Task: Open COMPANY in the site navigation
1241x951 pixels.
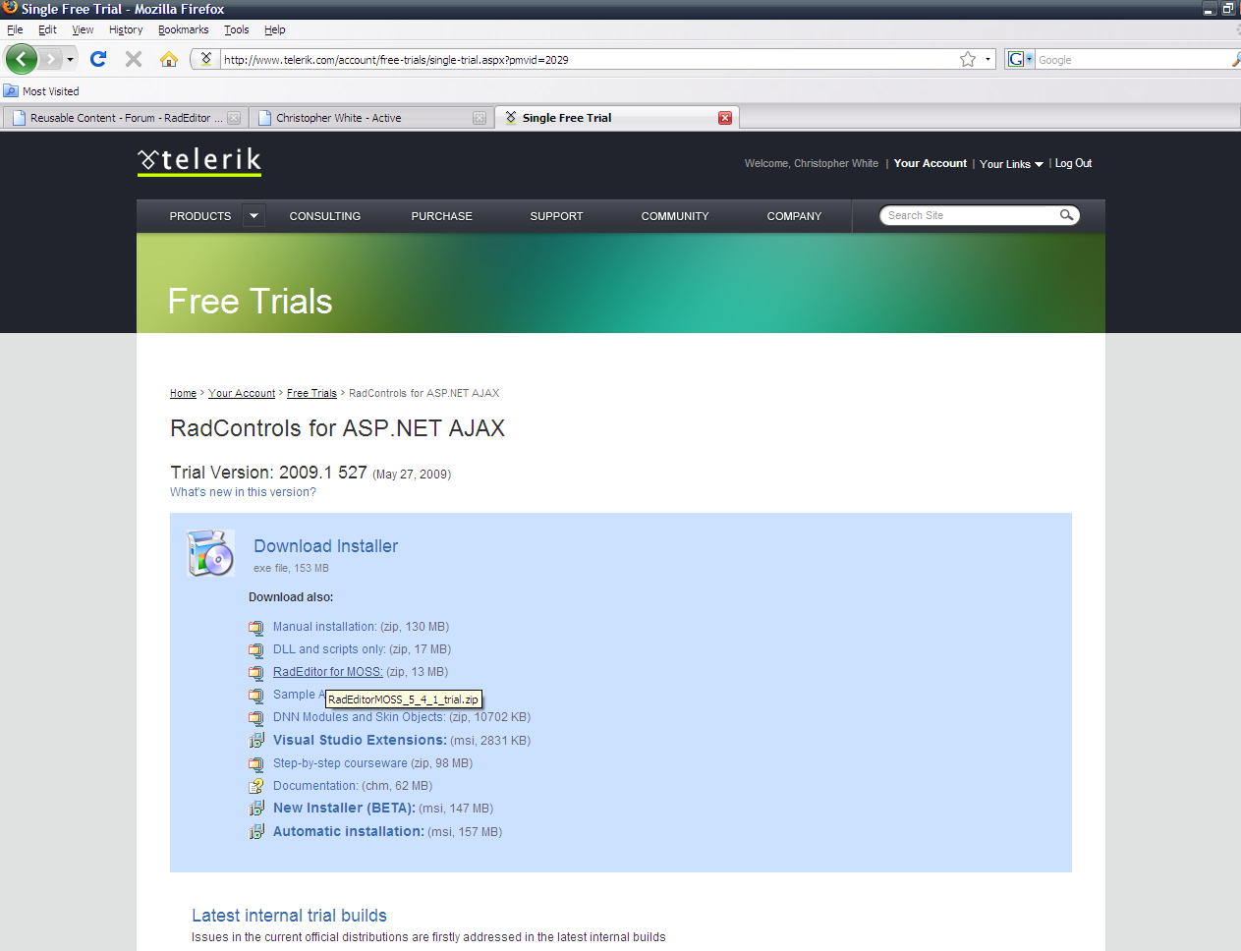Action: coord(794,216)
